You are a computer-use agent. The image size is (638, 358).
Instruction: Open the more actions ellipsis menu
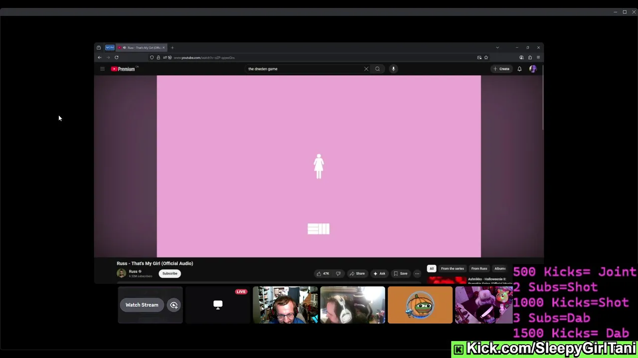point(417,273)
